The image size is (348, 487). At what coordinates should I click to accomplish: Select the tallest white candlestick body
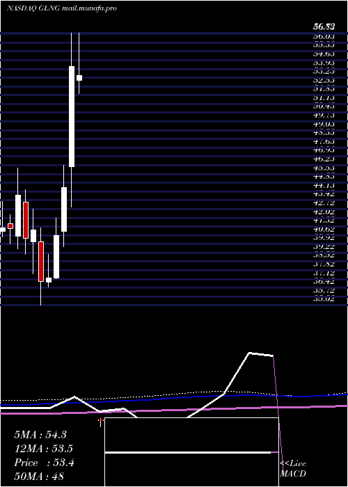(72, 116)
